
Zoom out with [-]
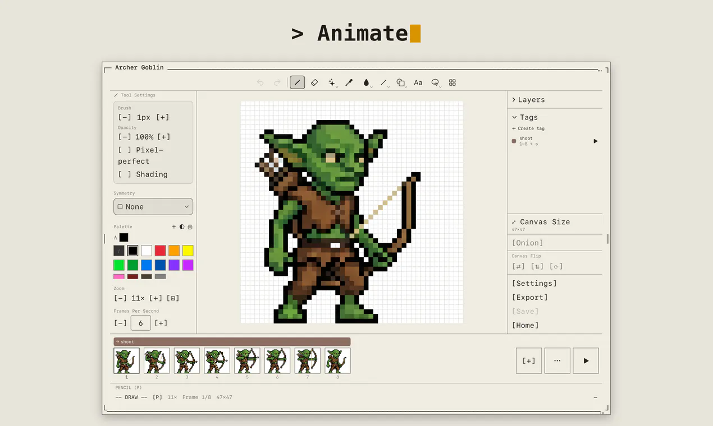[120, 298]
